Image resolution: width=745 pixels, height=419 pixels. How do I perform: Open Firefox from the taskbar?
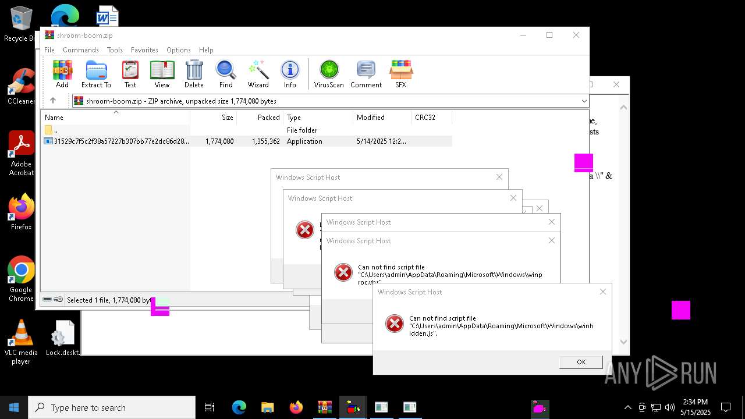click(296, 407)
